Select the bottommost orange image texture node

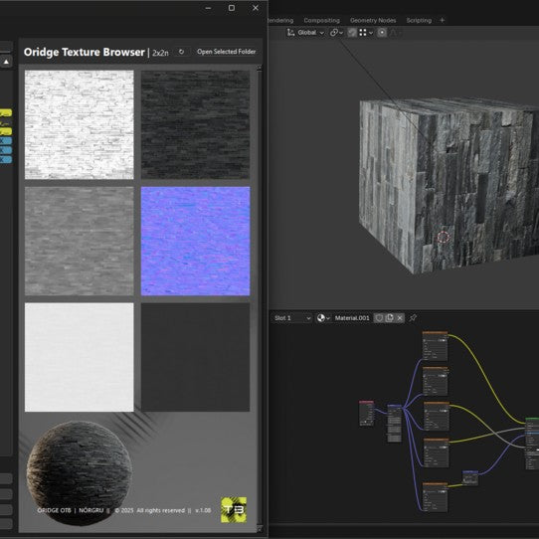tap(435, 497)
